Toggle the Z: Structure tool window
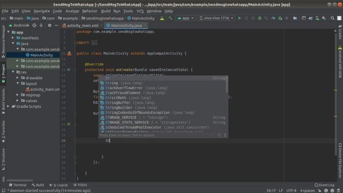The image size is (343, 193). [x=3, y=159]
